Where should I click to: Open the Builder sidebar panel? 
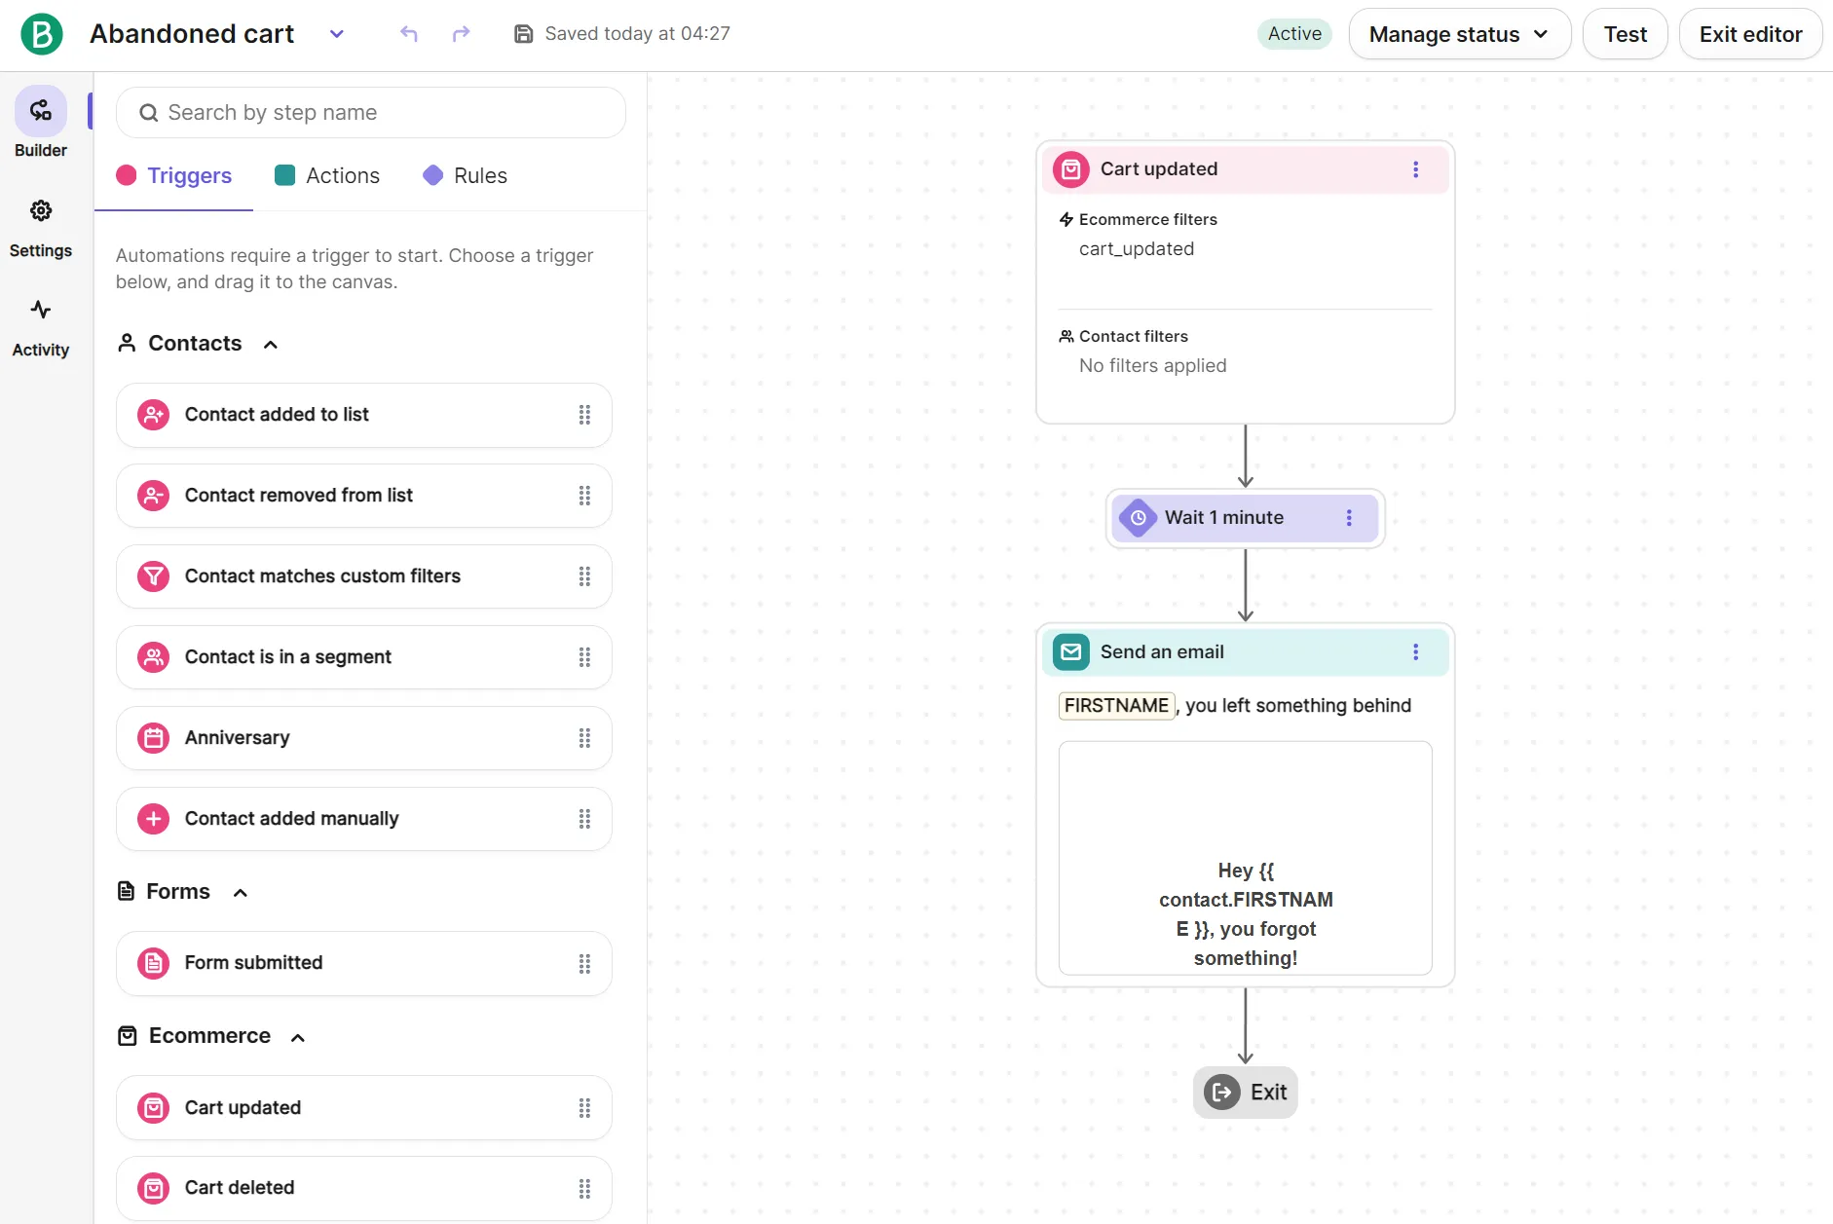coord(41,123)
